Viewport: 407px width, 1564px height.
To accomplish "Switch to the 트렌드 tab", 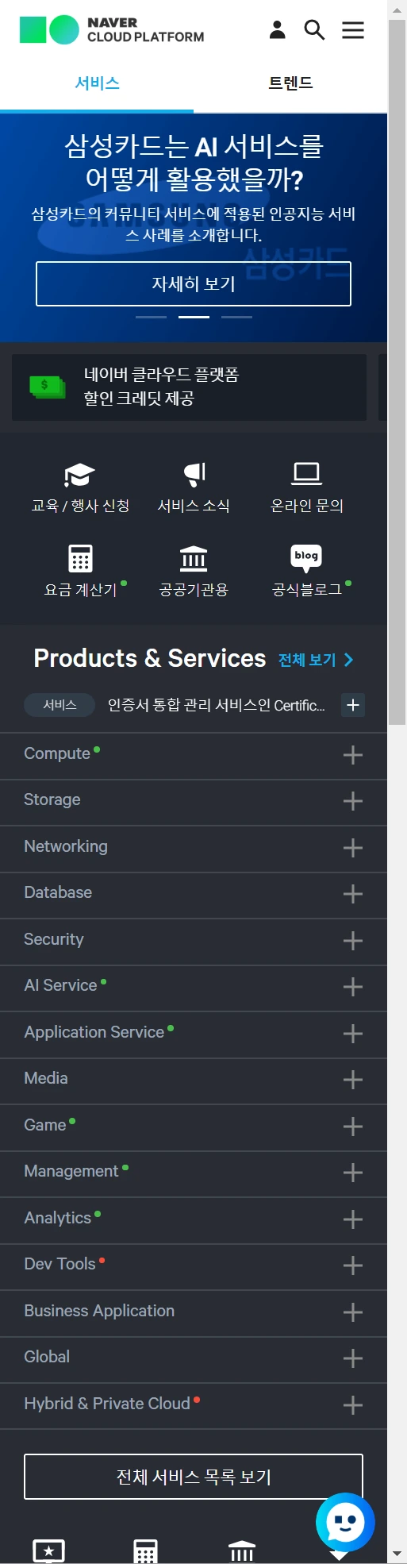I will 290,83.
